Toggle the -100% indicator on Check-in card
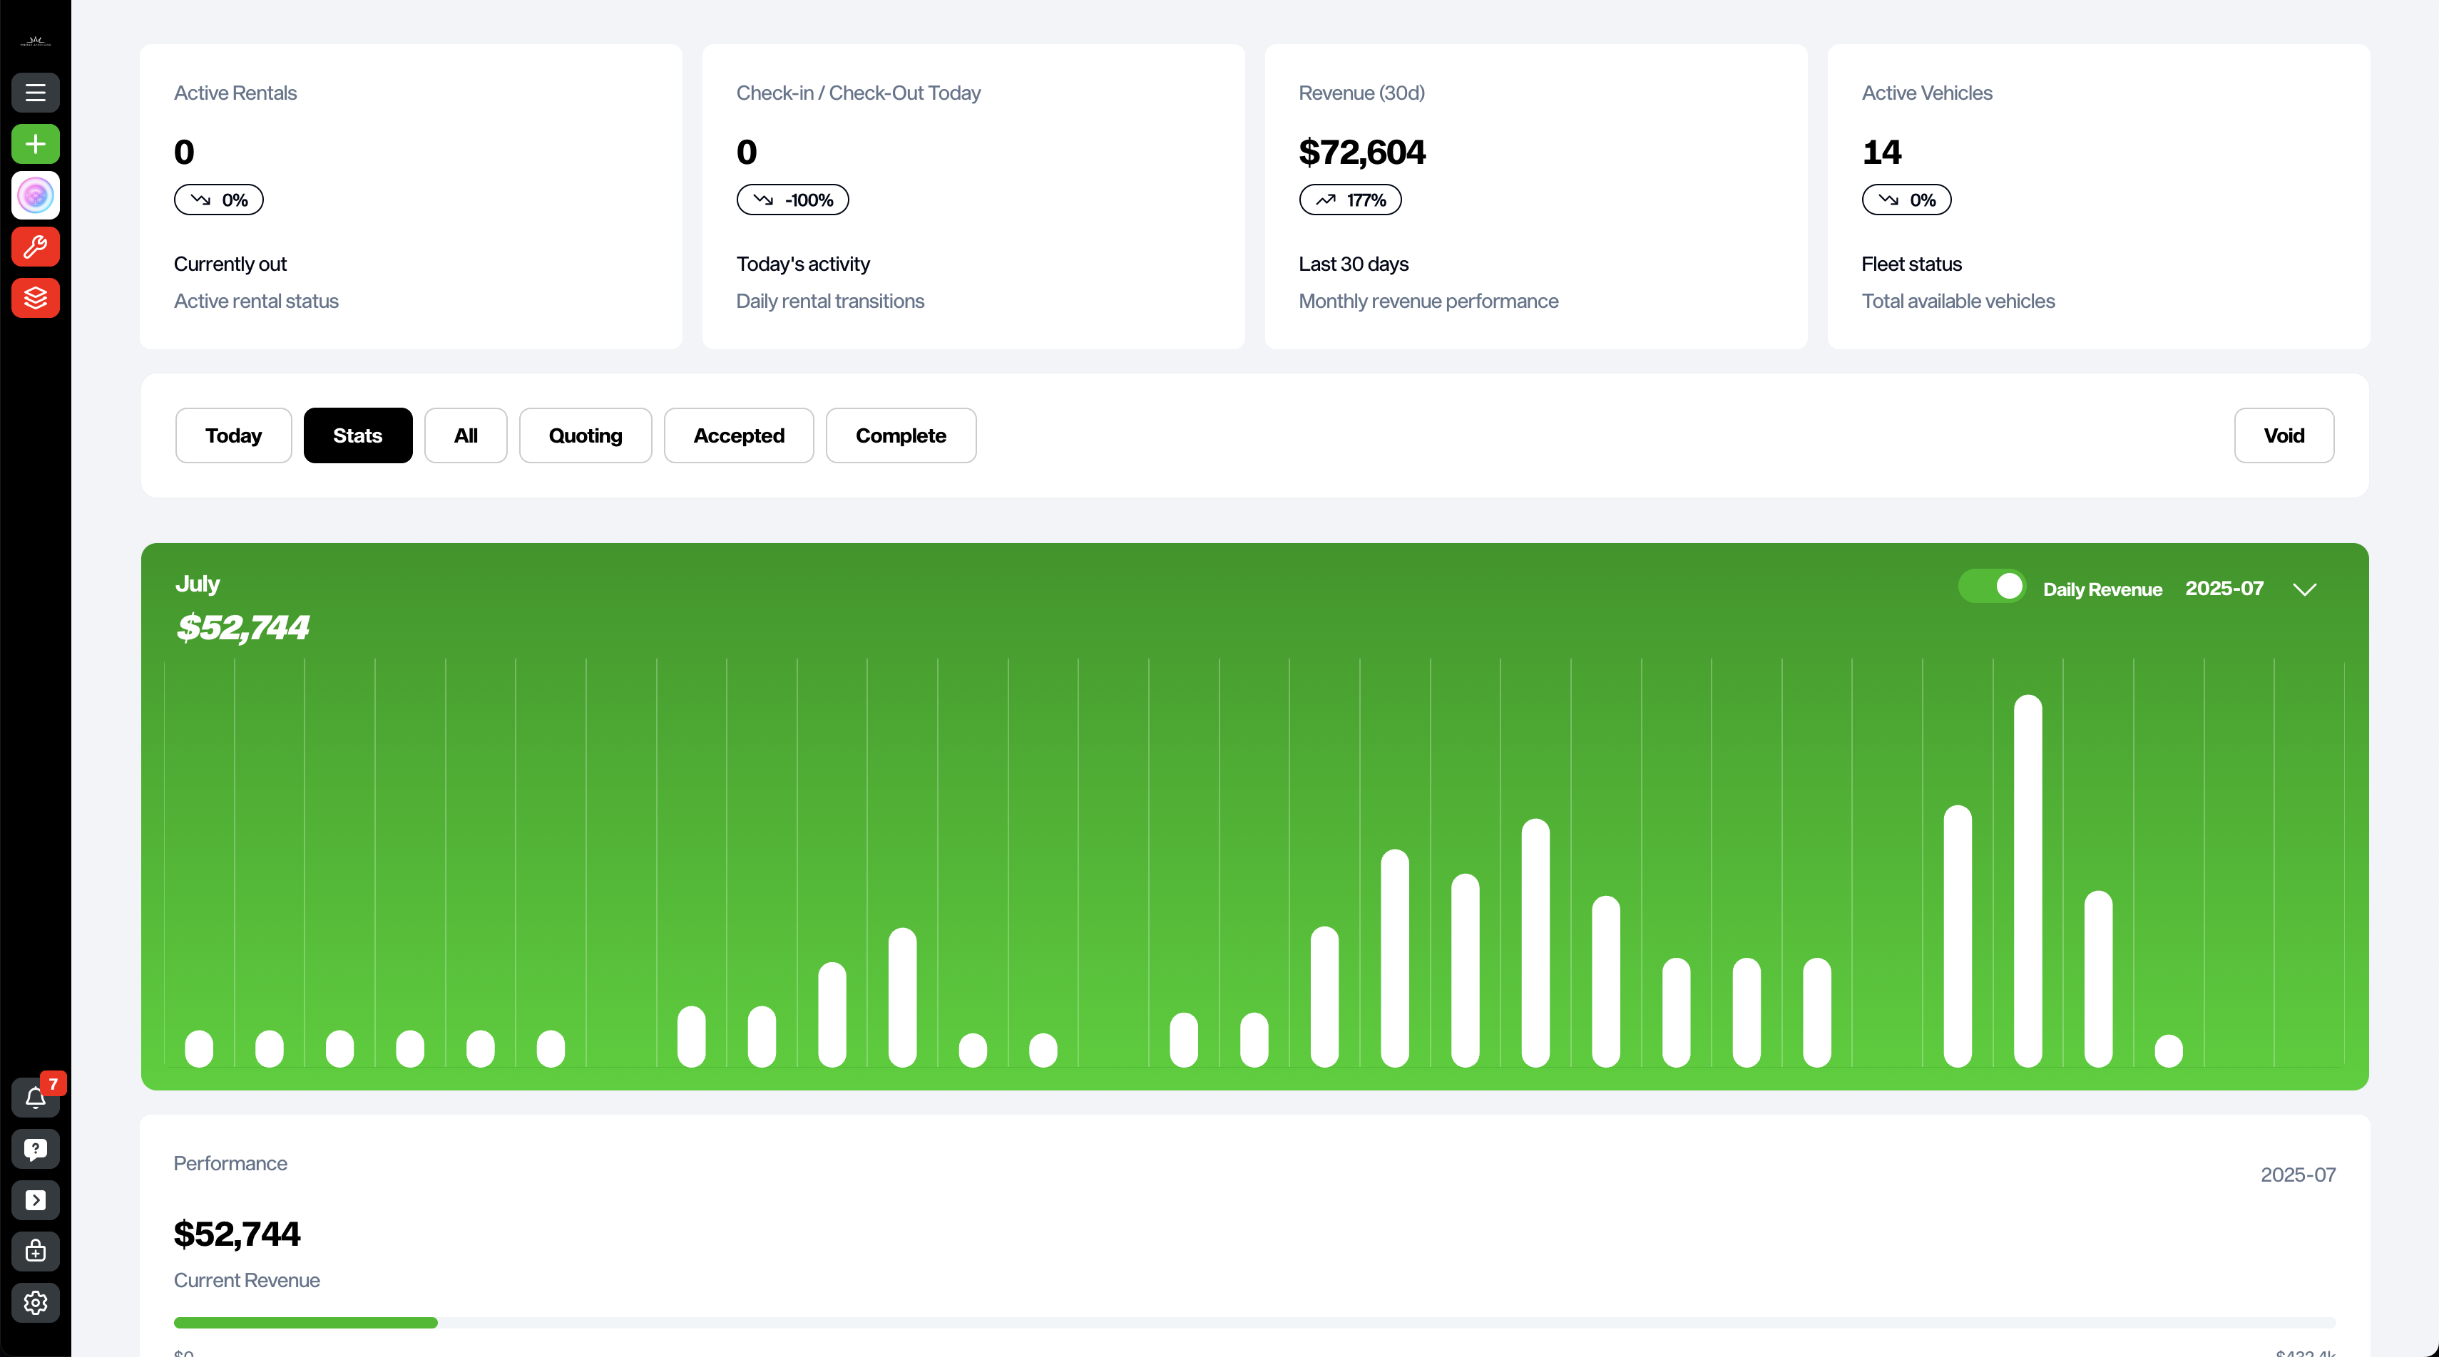This screenshot has height=1357, width=2439. [792, 199]
